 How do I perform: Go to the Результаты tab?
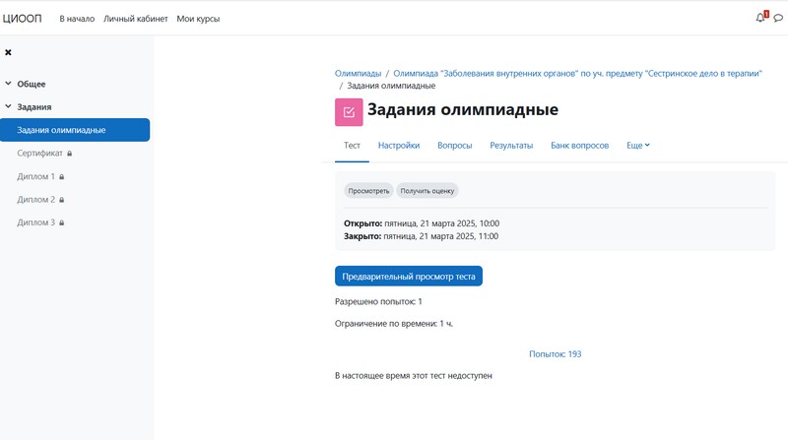[x=511, y=146]
